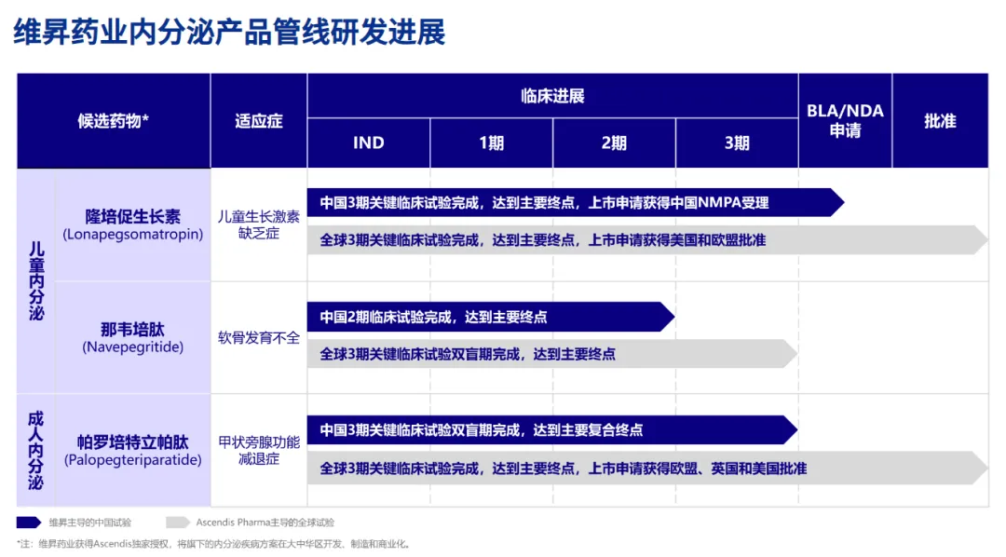
Task: Select the 帕罗培特立帕肽 drug cell
Action: 132,450
